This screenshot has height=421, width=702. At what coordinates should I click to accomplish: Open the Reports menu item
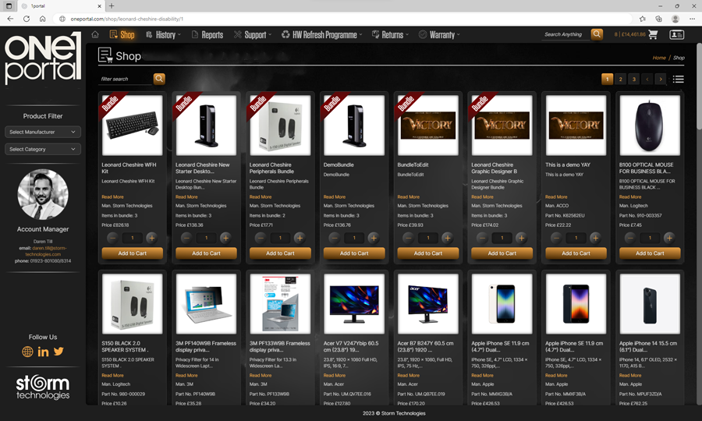tap(207, 35)
